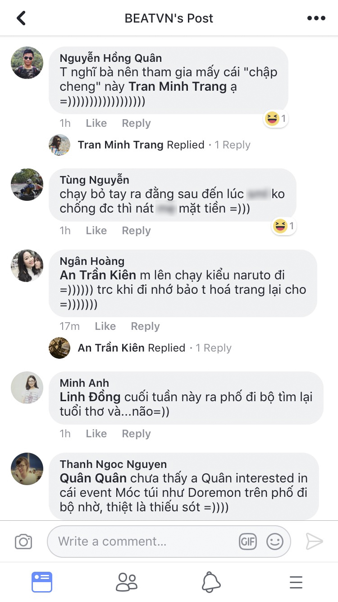Open the notifications bell tab
The height and width of the screenshot is (602, 338).
(x=211, y=582)
